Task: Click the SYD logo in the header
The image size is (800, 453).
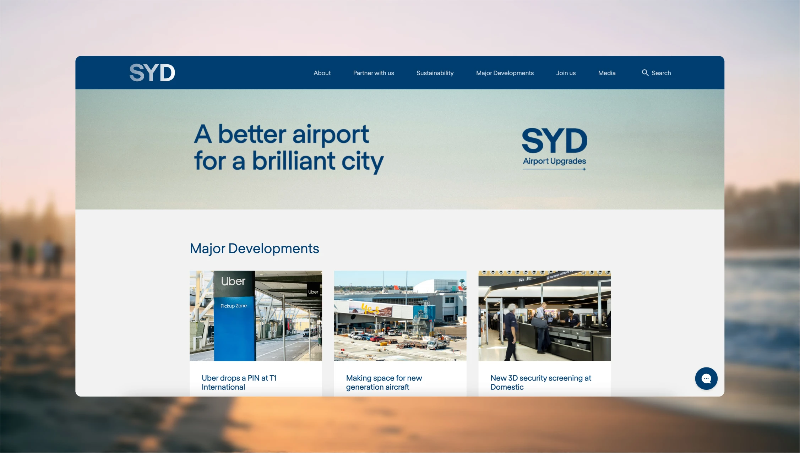Action: click(x=152, y=73)
